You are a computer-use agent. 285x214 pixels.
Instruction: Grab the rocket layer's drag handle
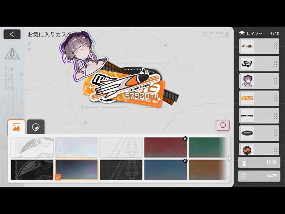[275, 46]
